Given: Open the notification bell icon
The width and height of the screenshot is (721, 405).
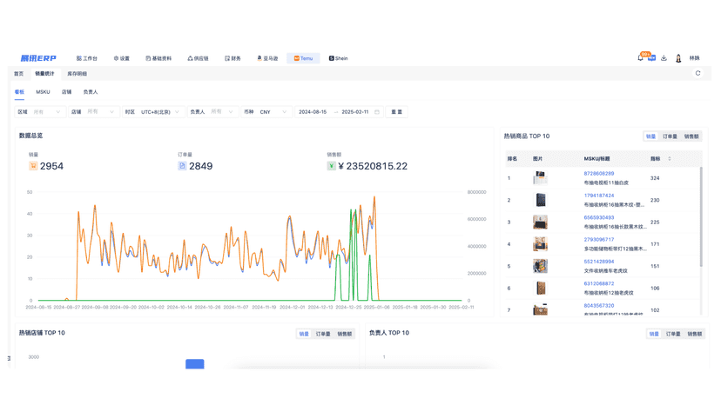Looking at the screenshot, I should [640, 58].
